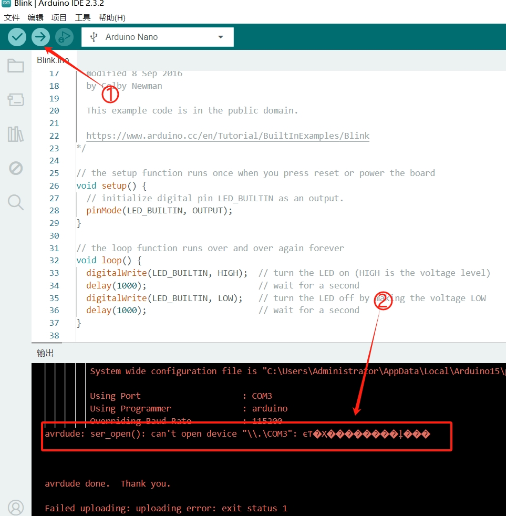Expand the Arduino Nano board dropdown
The height and width of the screenshot is (516, 506).
158,37
